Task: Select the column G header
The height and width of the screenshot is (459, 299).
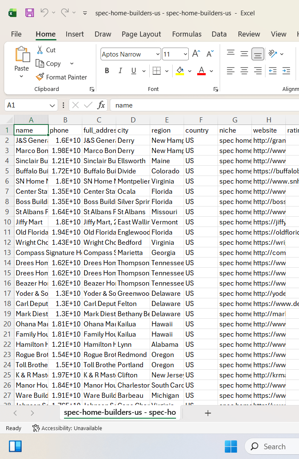Action: (x=235, y=120)
